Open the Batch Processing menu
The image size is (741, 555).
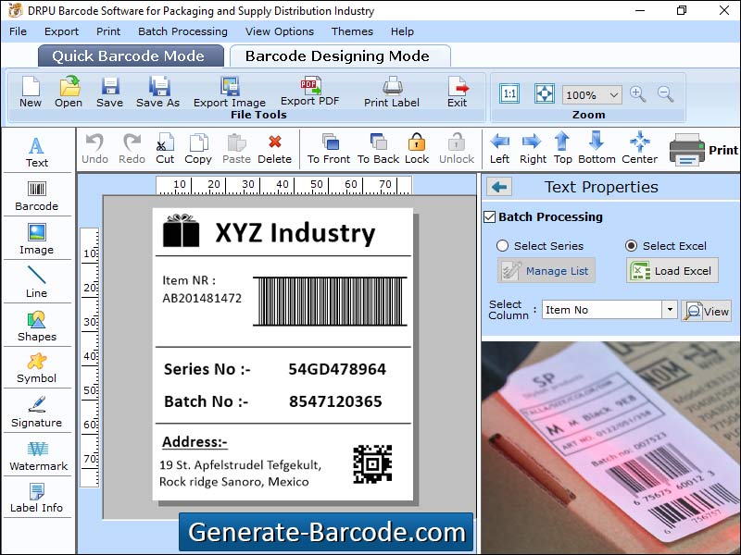click(x=182, y=31)
